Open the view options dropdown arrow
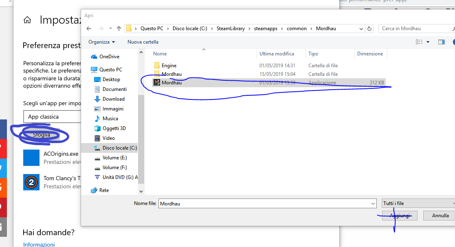Image resolution: width=455 pixels, height=247 pixels. (x=428, y=42)
